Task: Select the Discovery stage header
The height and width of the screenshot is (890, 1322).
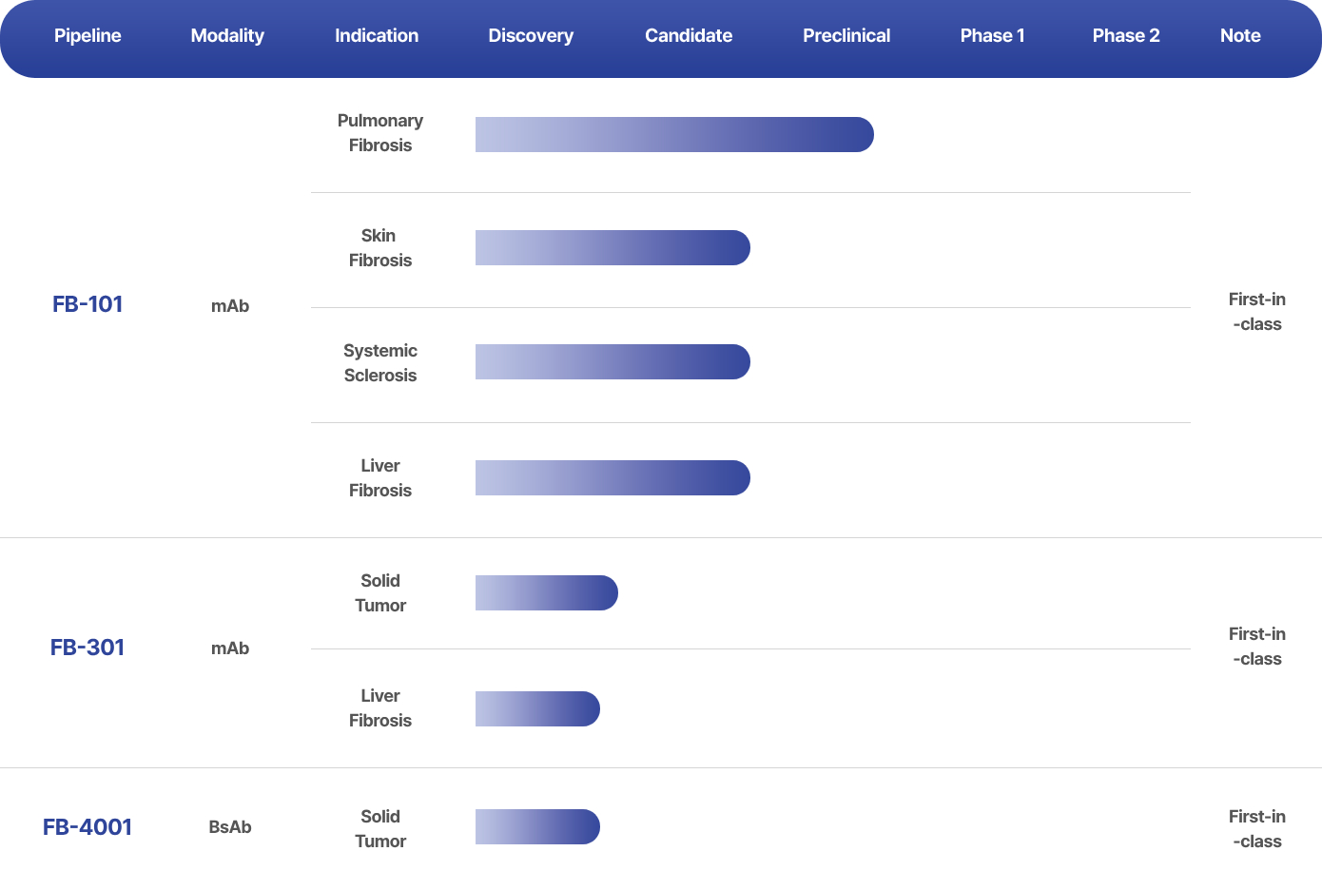Action: click(531, 36)
